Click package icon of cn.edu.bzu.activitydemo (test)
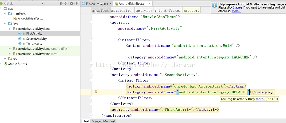The width and height of the screenshot is (286, 123). (x=15, y=54)
